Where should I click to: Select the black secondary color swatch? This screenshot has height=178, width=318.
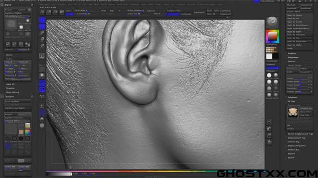tap(276, 56)
